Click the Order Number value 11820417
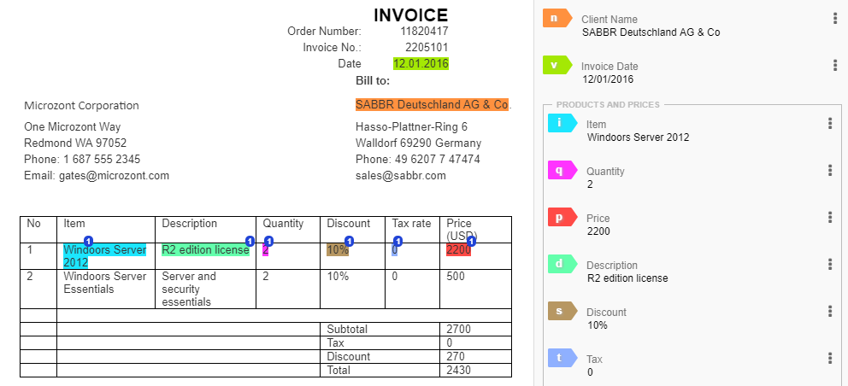The height and width of the screenshot is (386, 848). [x=424, y=31]
